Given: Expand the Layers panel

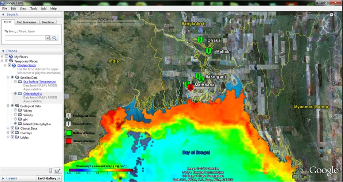Looking at the screenshot, I should tap(3, 178).
